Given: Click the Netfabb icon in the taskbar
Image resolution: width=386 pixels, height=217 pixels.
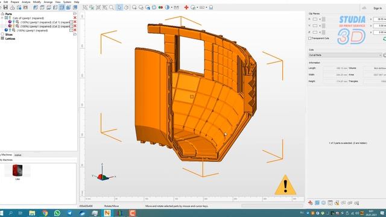Looking at the screenshot, I should [x=107, y=213].
